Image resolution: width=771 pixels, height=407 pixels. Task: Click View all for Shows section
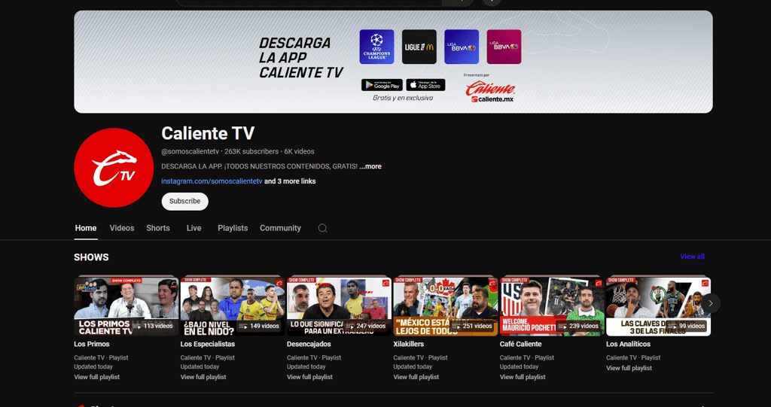[692, 257]
